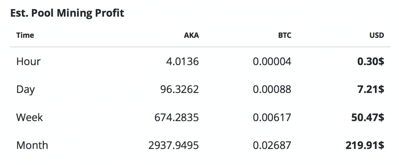
Task: Click the weekly AKA value 674.2835
Action: click(x=177, y=117)
